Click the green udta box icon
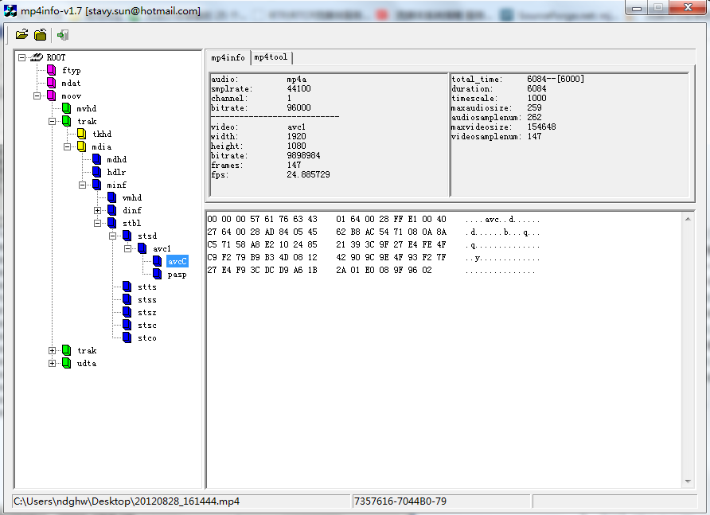Screen dimensions: 710x515 pos(67,363)
